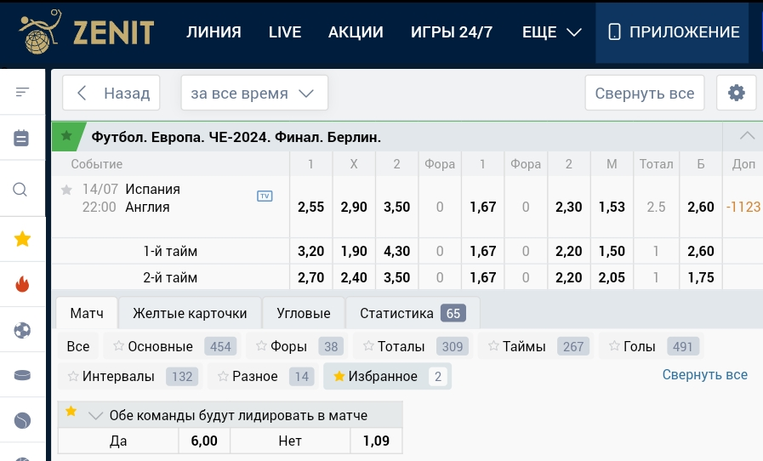Open the 'за все время' dropdown

[x=254, y=93]
